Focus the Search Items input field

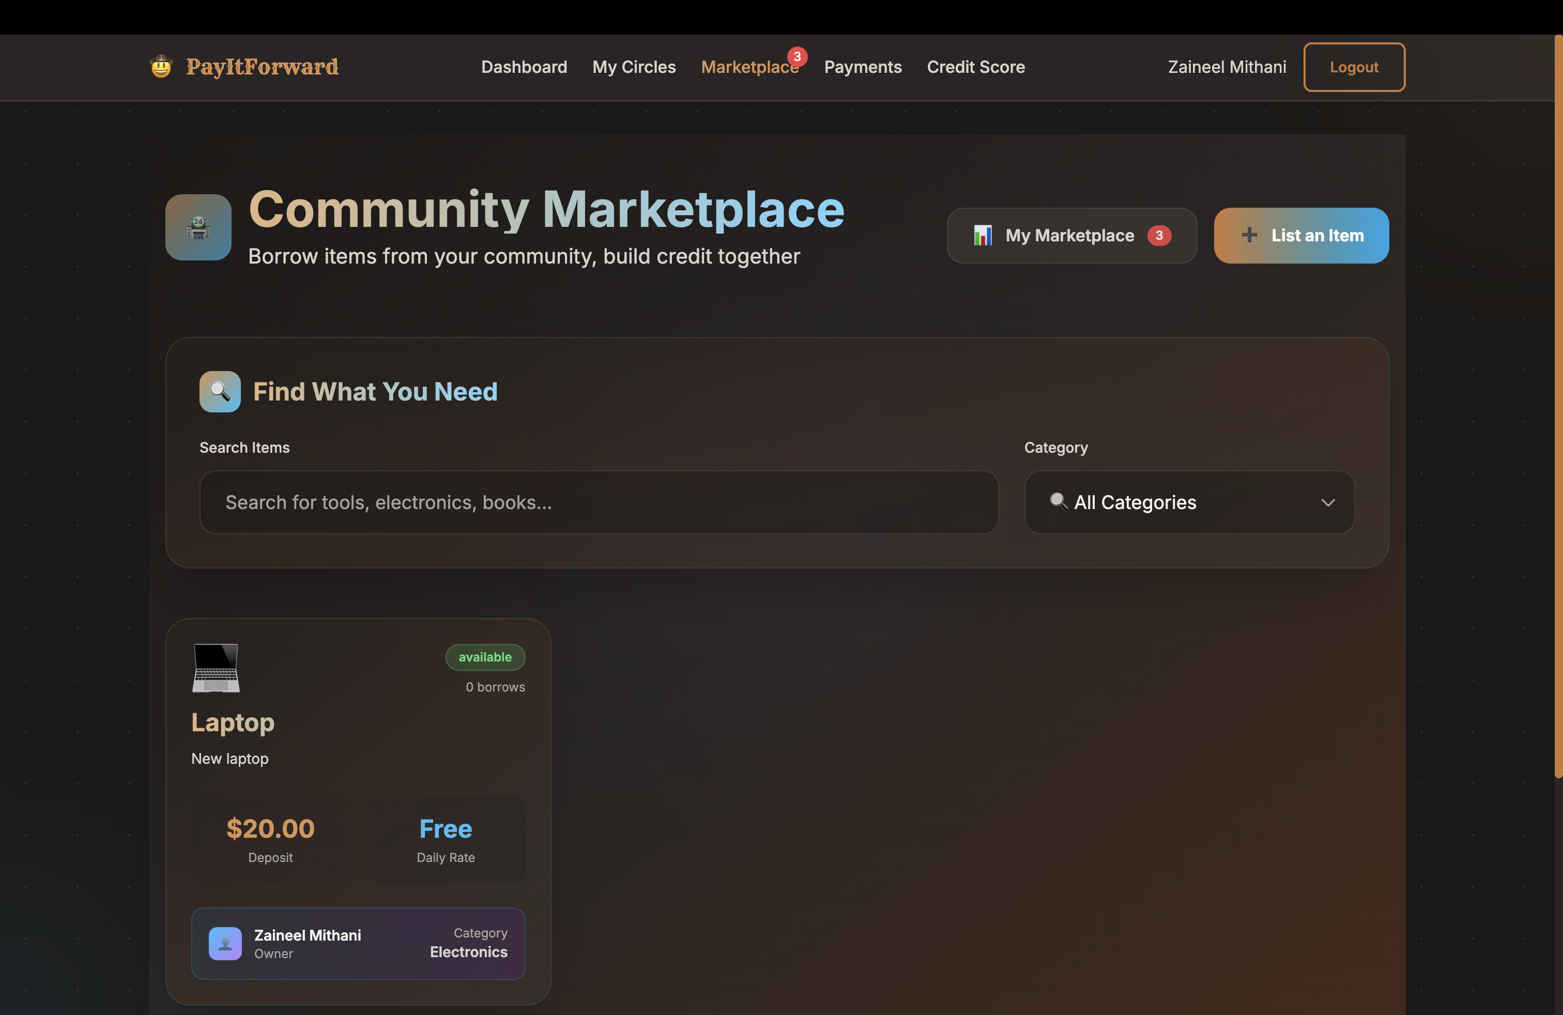point(599,502)
